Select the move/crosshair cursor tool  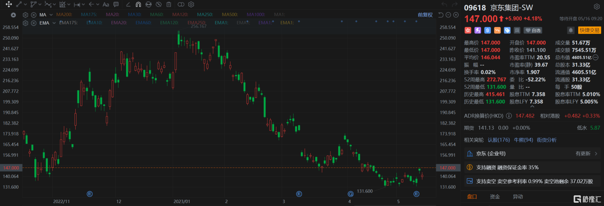(8, 5)
